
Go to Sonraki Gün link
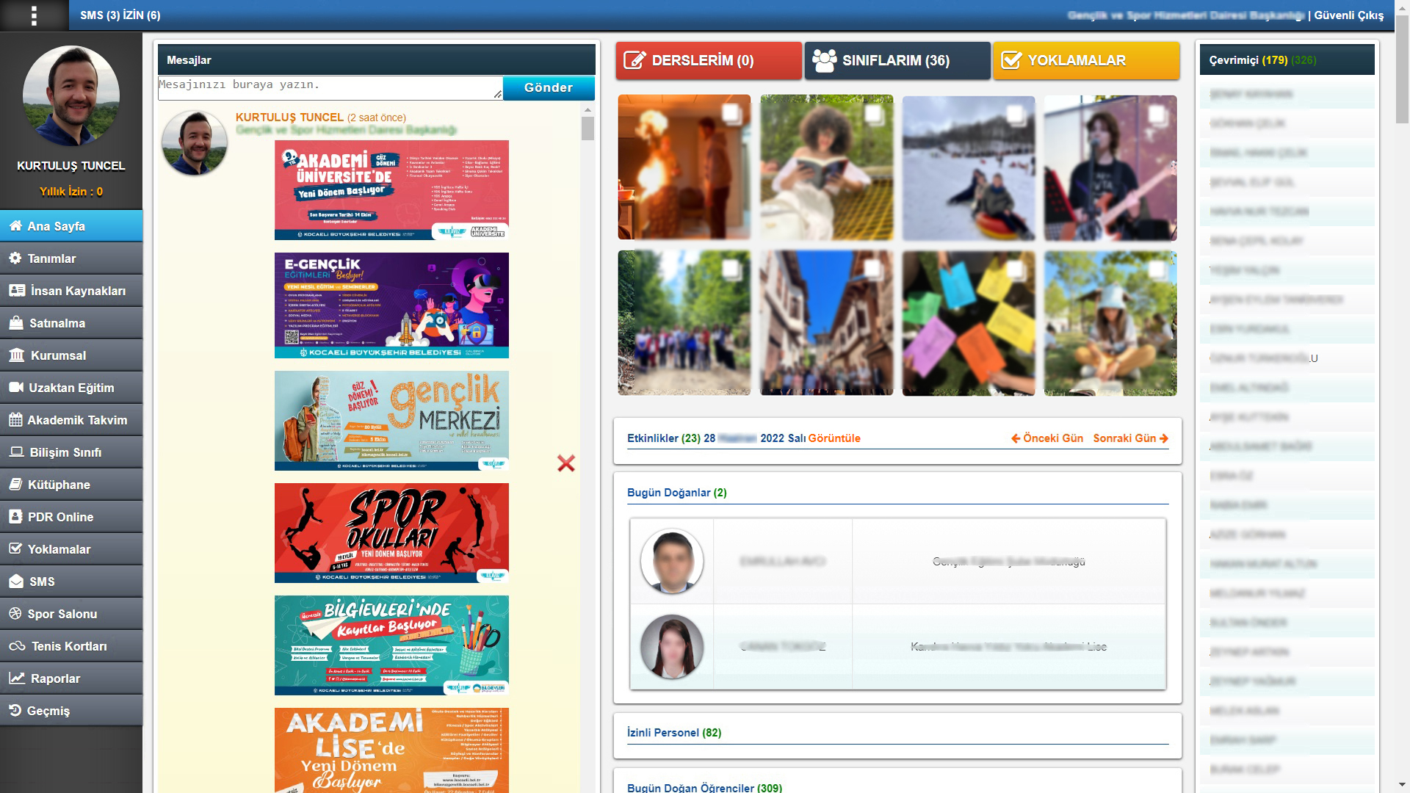pyautogui.click(x=1129, y=438)
